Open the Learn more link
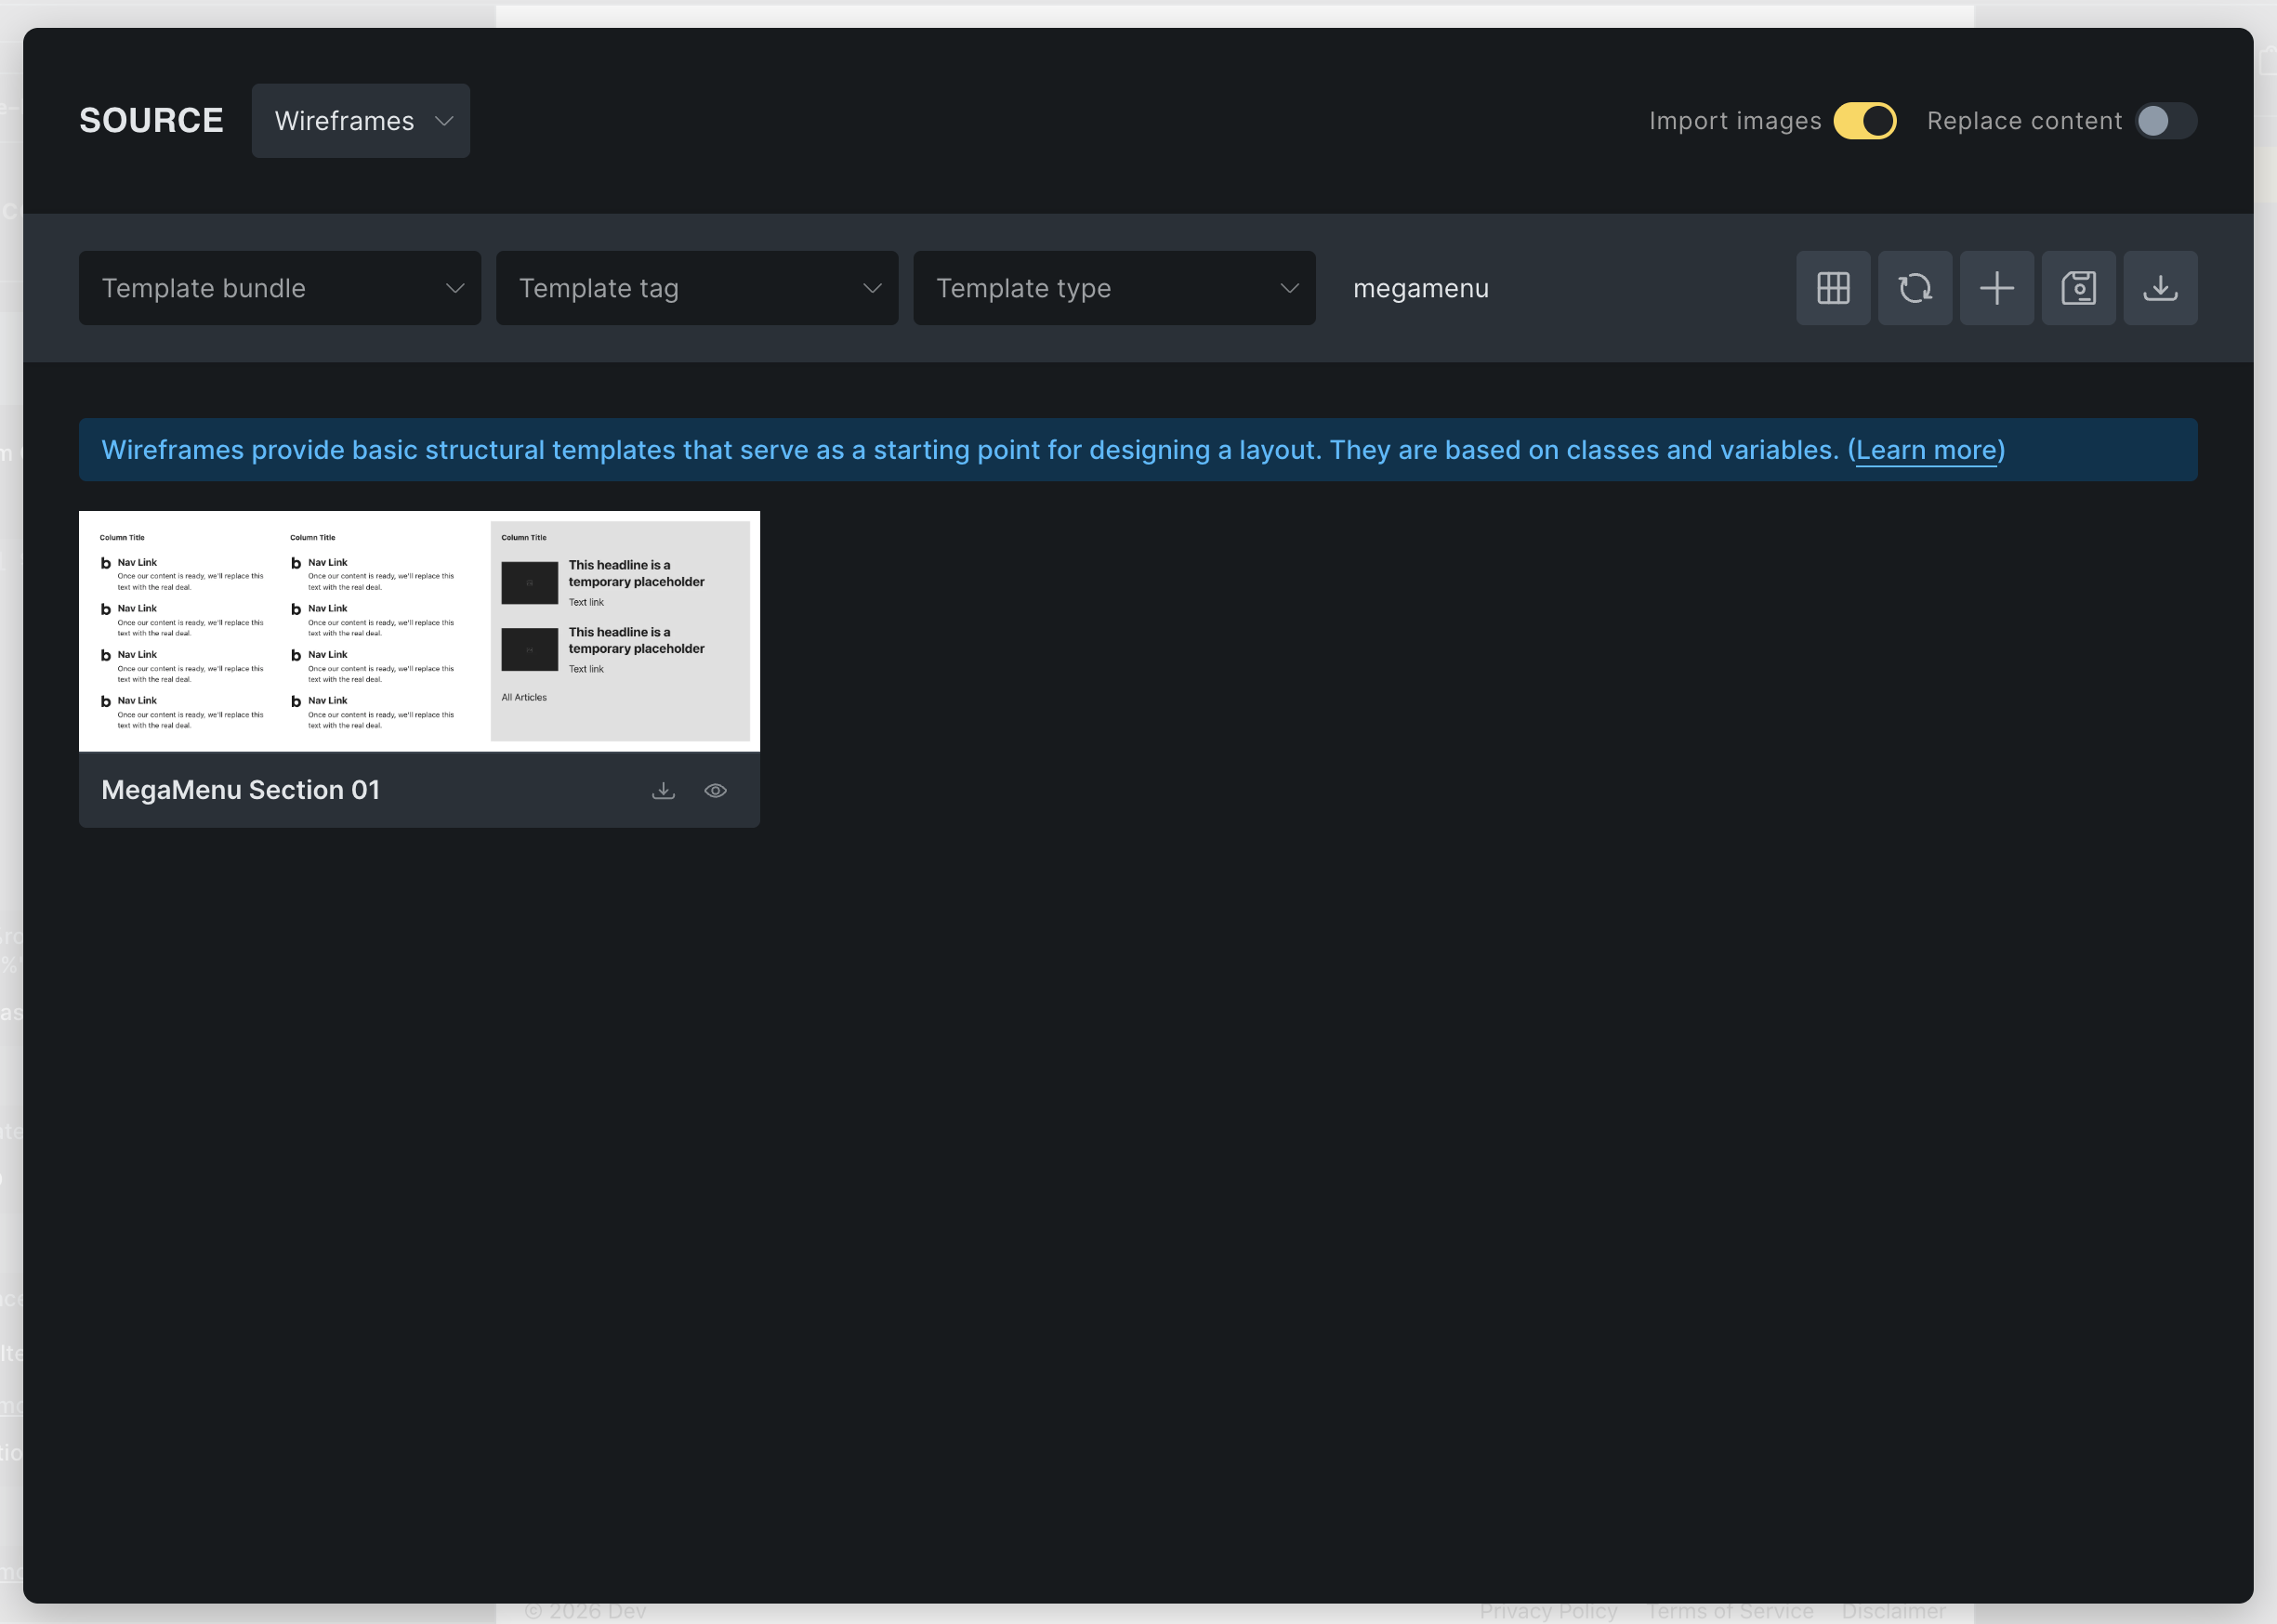The height and width of the screenshot is (1624, 2277). 1926,450
